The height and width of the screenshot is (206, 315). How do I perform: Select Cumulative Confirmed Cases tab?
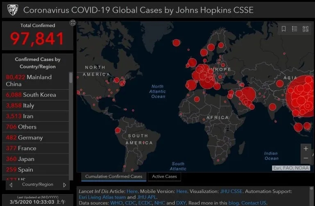pos(113,177)
